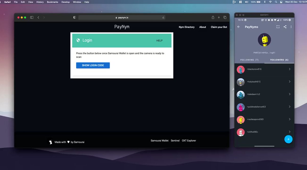Open the Bookmarks menu
Screen dimensions: 307x170
(x=52, y=2)
